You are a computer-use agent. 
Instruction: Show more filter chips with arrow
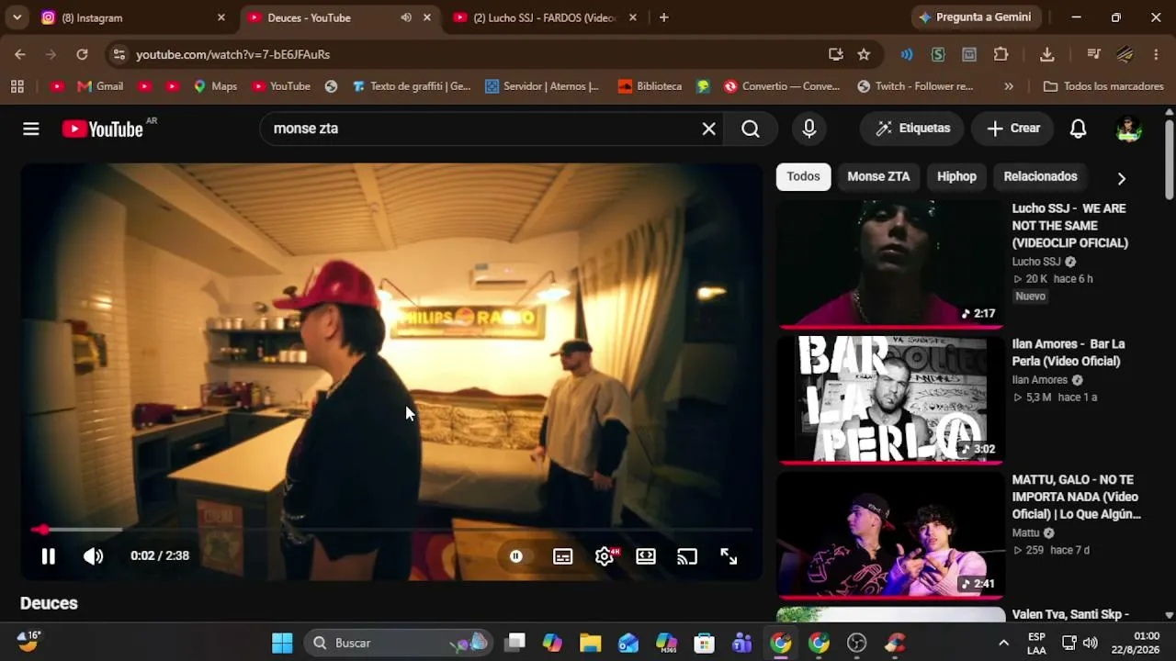tap(1121, 177)
